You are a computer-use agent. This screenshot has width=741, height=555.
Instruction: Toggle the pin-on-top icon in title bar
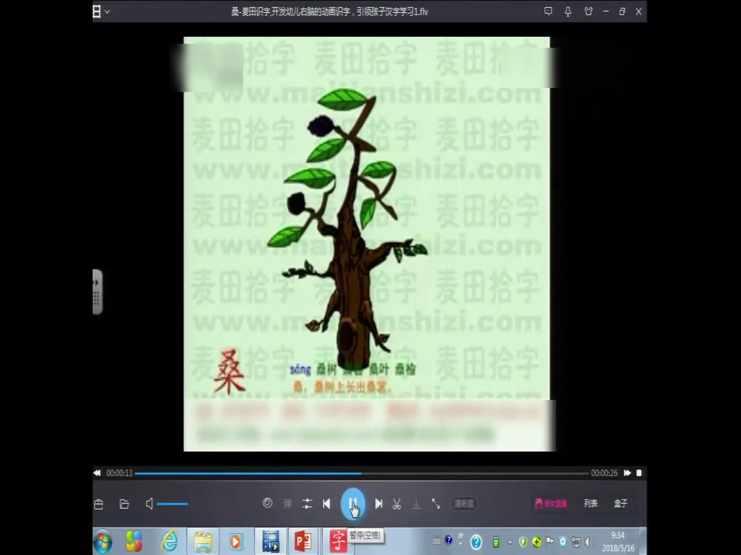[568, 11]
